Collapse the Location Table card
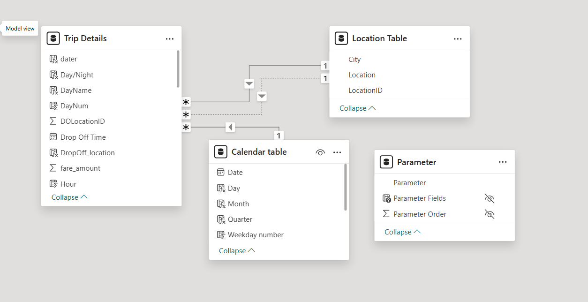This screenshot has width=588, height=302. coord(357,108)
